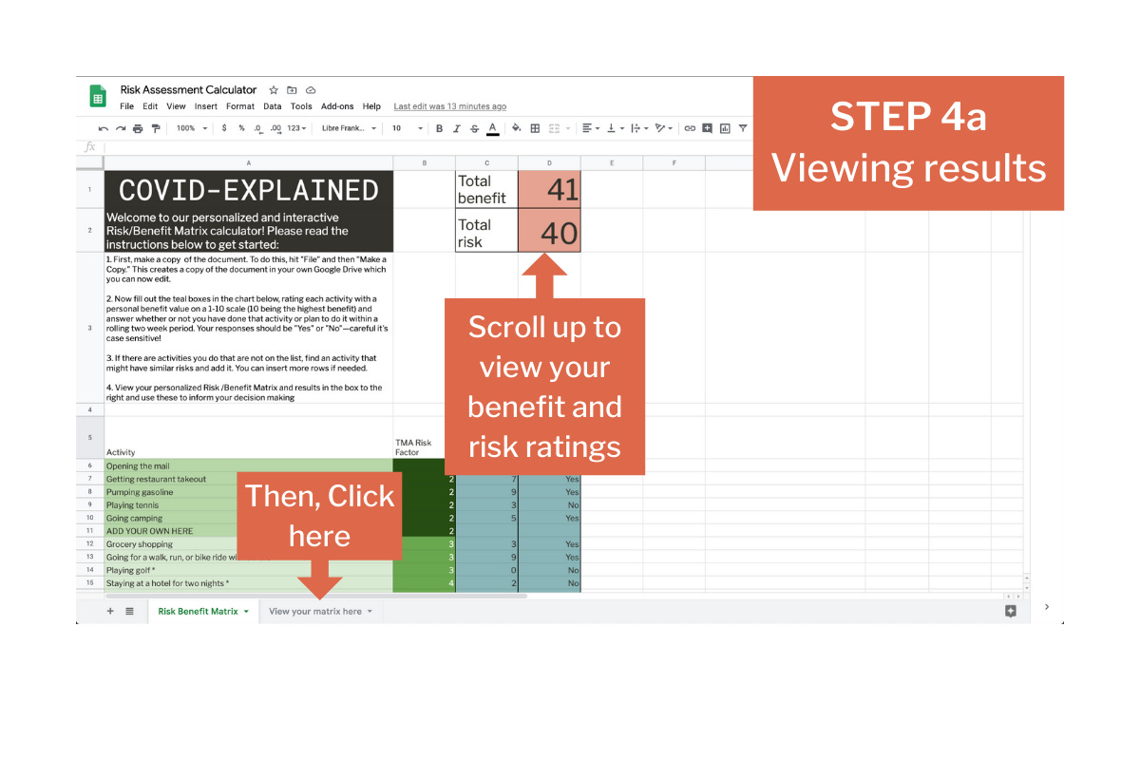1140x760 pixels.
Task: Click the create filter icon
Action: tap(743, 128)
